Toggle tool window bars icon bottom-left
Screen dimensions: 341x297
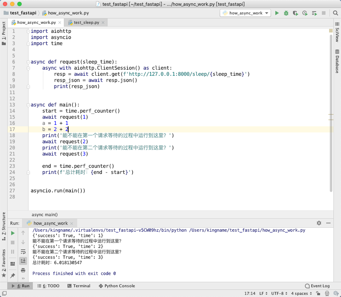(4, 293)
